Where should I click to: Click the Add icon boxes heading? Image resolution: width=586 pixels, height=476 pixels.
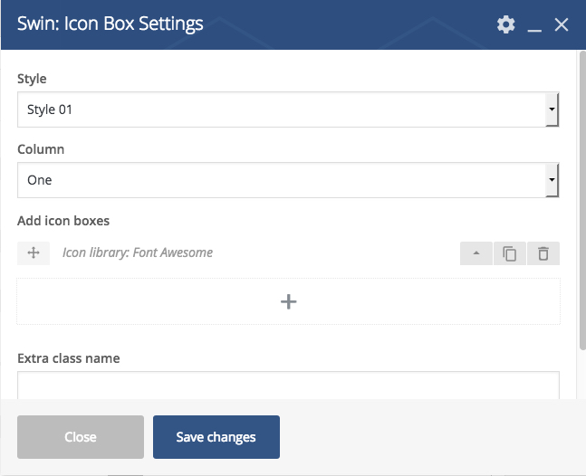click(x=63, y=221)
